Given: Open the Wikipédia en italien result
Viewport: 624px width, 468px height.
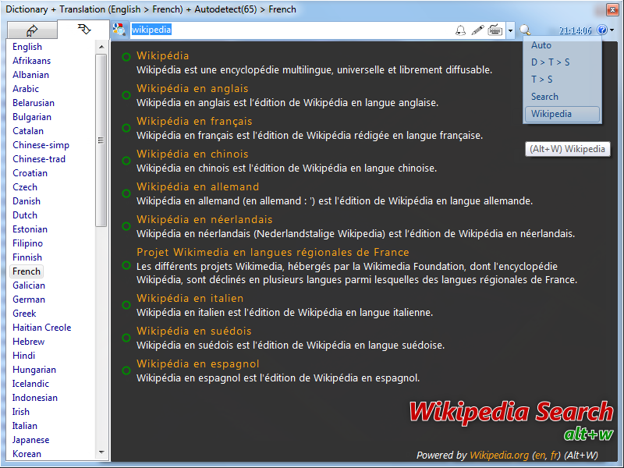Looking at the screenshot, I should [x=190, y=298].
